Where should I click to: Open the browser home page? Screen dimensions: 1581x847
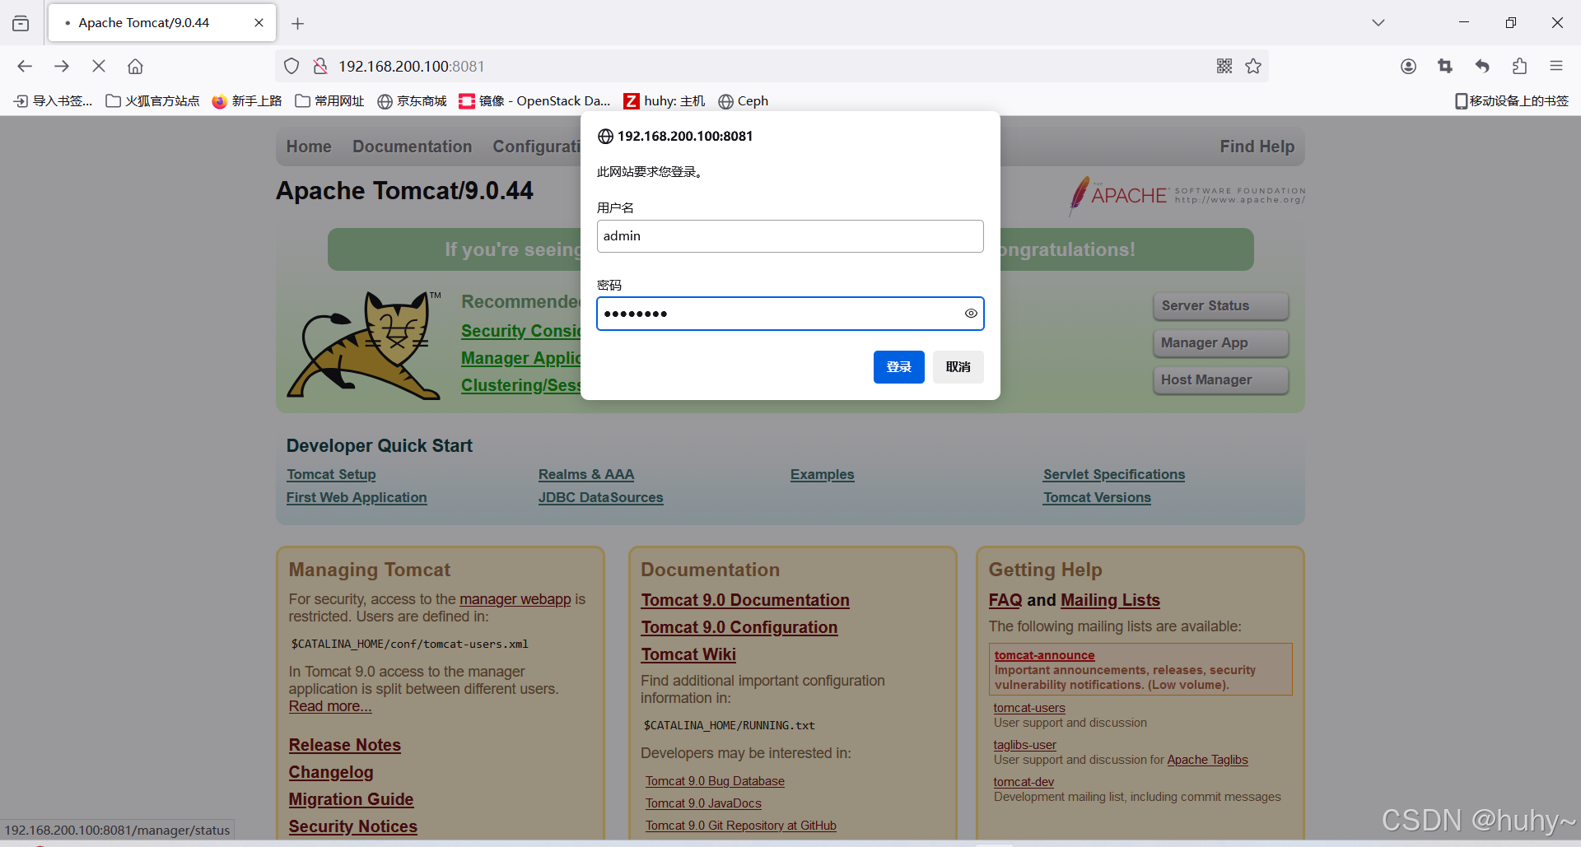click(x=136, y=66)
